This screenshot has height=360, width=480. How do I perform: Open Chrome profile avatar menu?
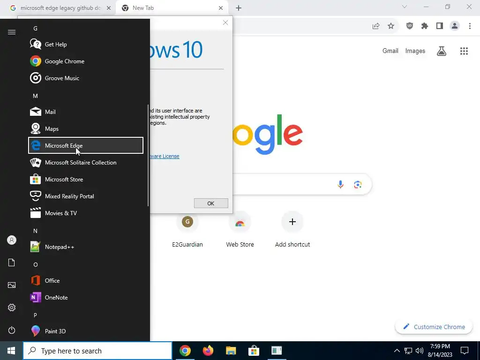(455, 26)
